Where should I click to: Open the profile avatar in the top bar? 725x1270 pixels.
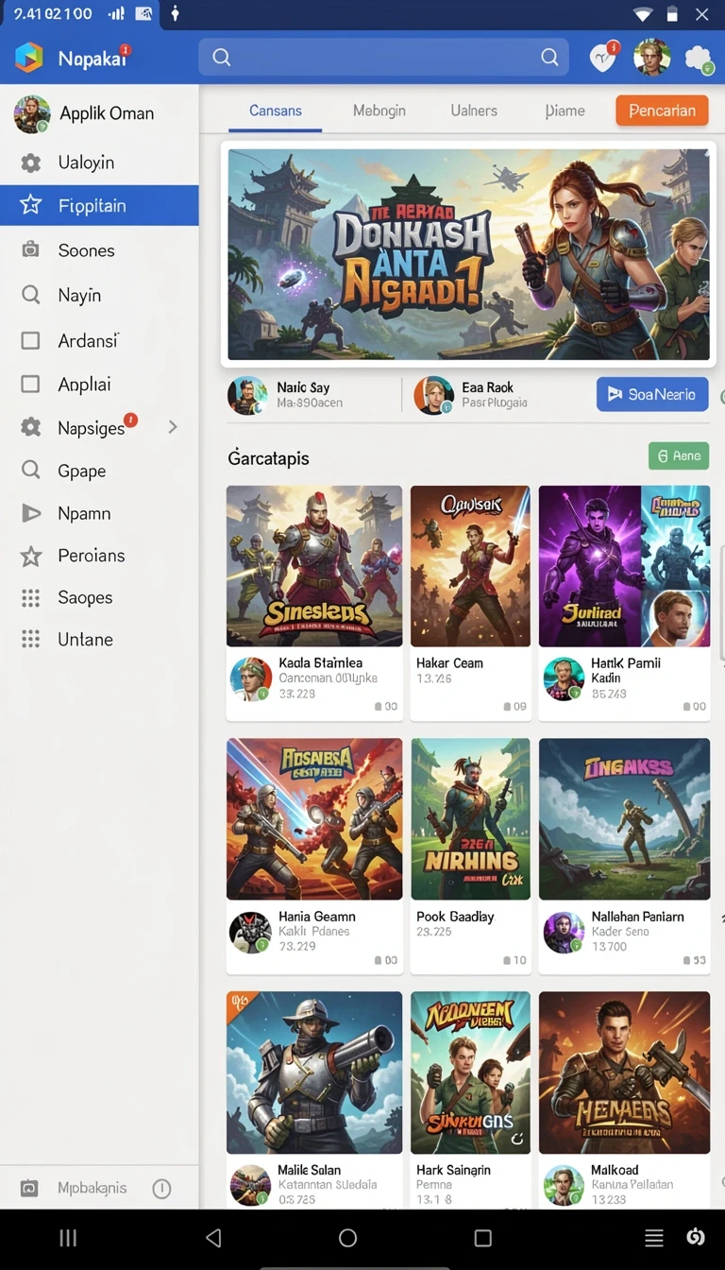[x=651, y=58]
